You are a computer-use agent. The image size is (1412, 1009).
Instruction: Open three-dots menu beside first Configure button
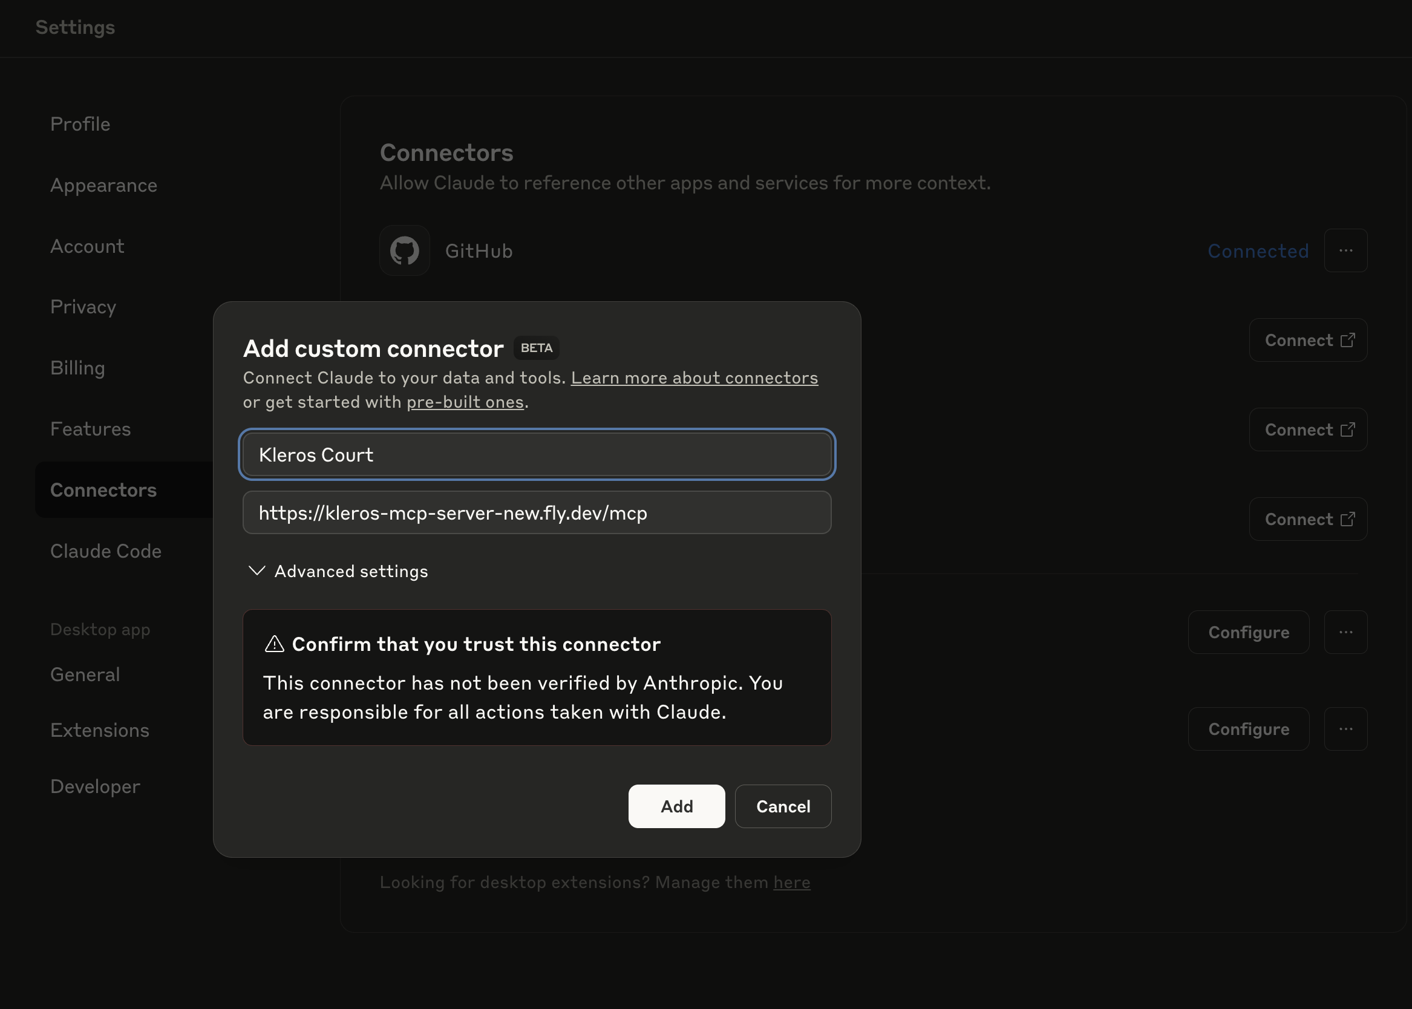(1345, 632)
